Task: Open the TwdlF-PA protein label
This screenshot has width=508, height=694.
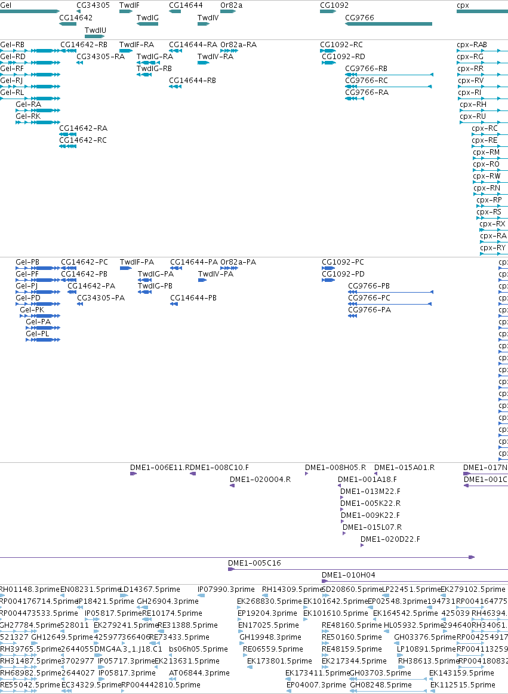Action: [x=137, y=262]
